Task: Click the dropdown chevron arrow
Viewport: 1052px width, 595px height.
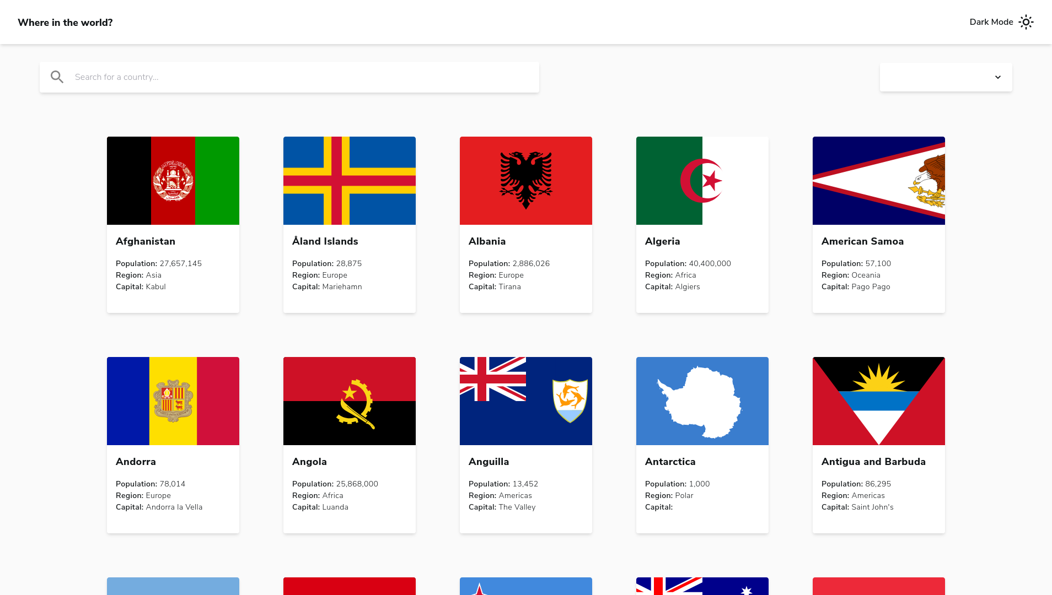Action: [x=997, y=77]
